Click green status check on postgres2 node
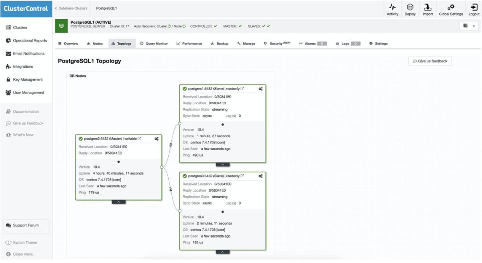Image resolution: width=482 pixels, height=263 pixels. (81, 139)
